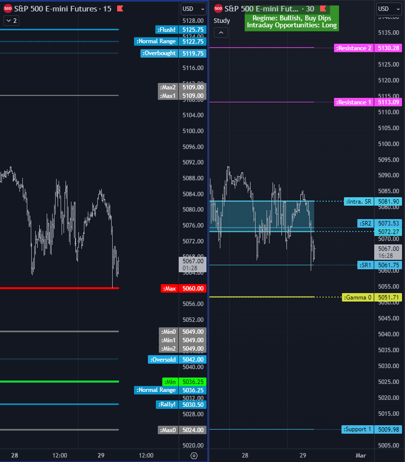Select the :Resistance 2 5130.28 label
405x462 pixels.
pos(368,48)
